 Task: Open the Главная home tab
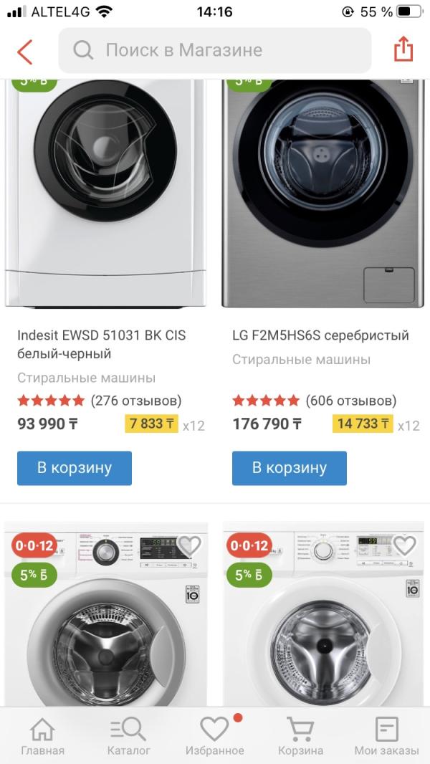click(42, 737)
